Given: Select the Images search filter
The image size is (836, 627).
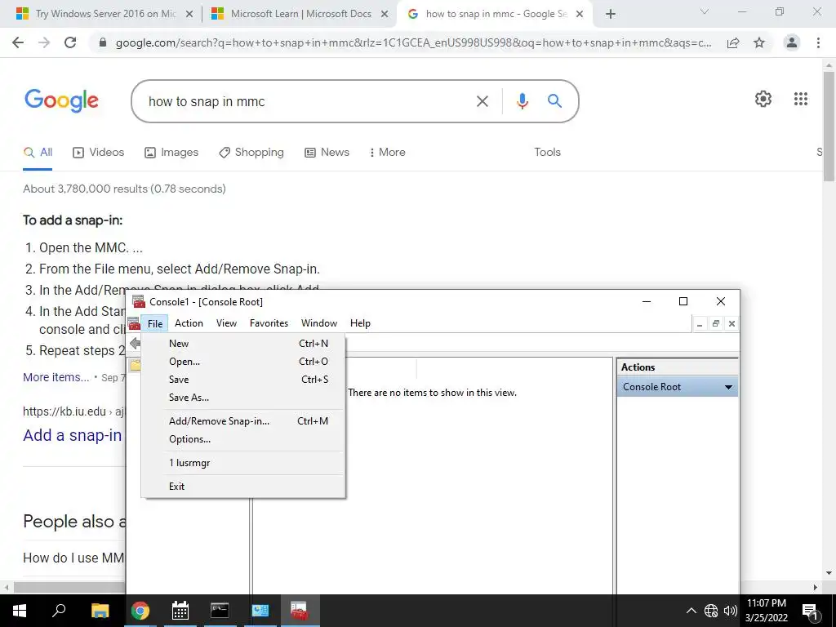Looking at the screenshot, I should tap(171, 153).
